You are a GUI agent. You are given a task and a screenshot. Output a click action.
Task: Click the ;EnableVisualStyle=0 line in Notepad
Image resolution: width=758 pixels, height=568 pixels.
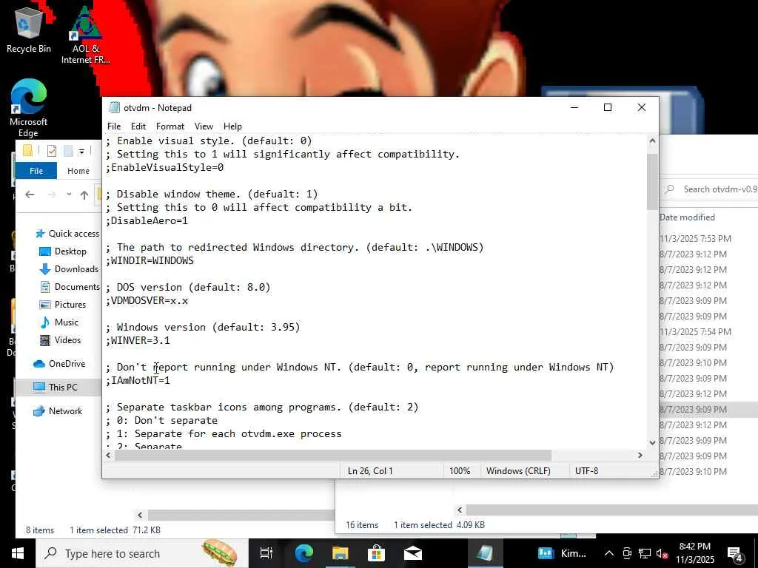pyautogui.click(x=165, y=168)
